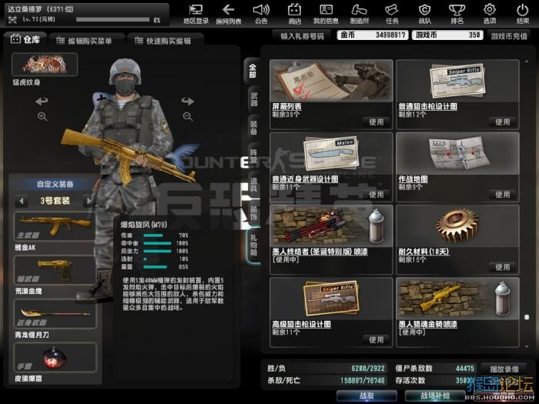The width and height of the screenshot is (539, 404).
Task: Select the 黄金AK primary weapon slot
Action: click(55, 226)
